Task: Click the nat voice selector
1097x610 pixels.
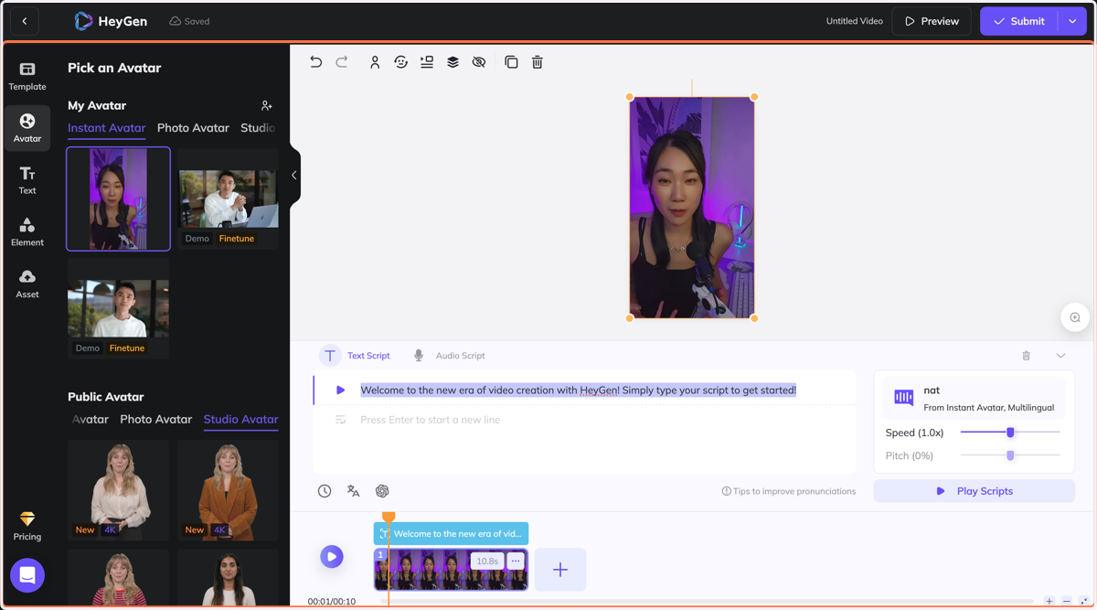Action: click(x=974, y=397)
